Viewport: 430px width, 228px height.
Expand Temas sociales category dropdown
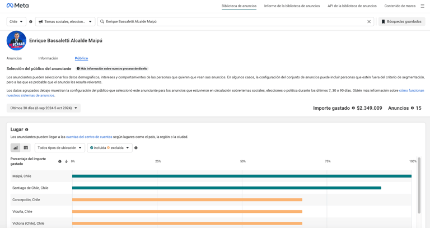(66, 22)
